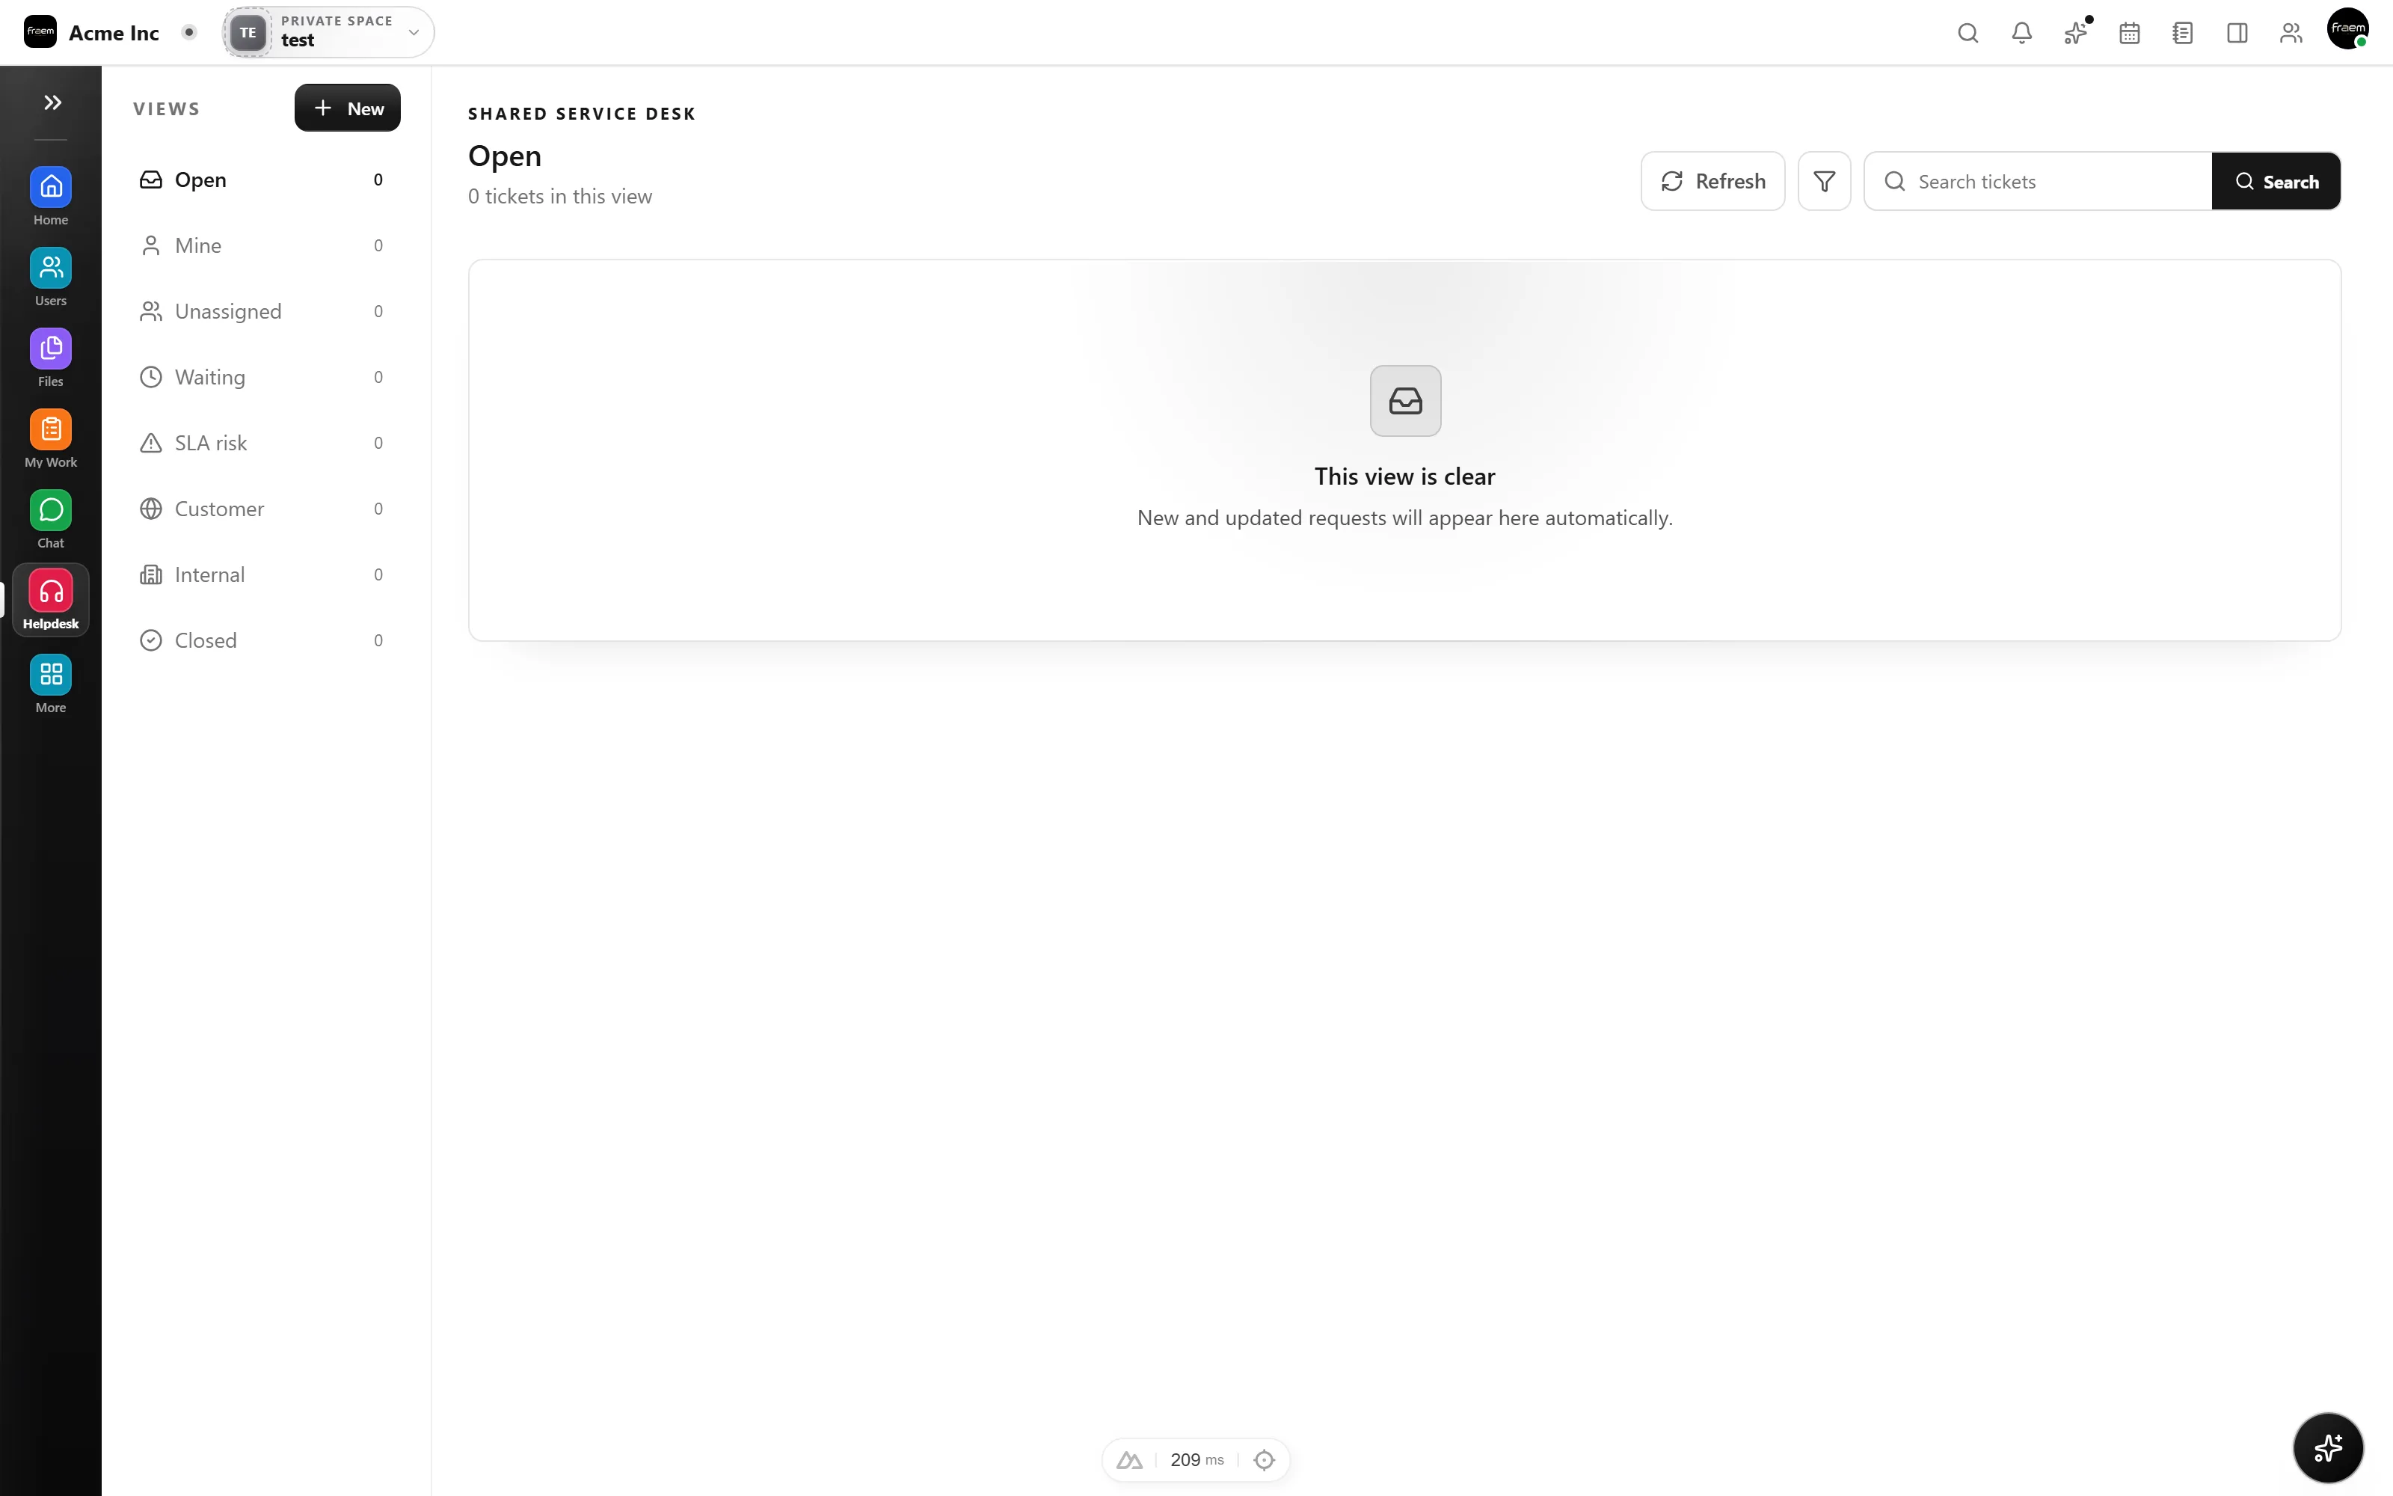
Task: Open the ticket filter funnel
Action: click(1823, 181)
